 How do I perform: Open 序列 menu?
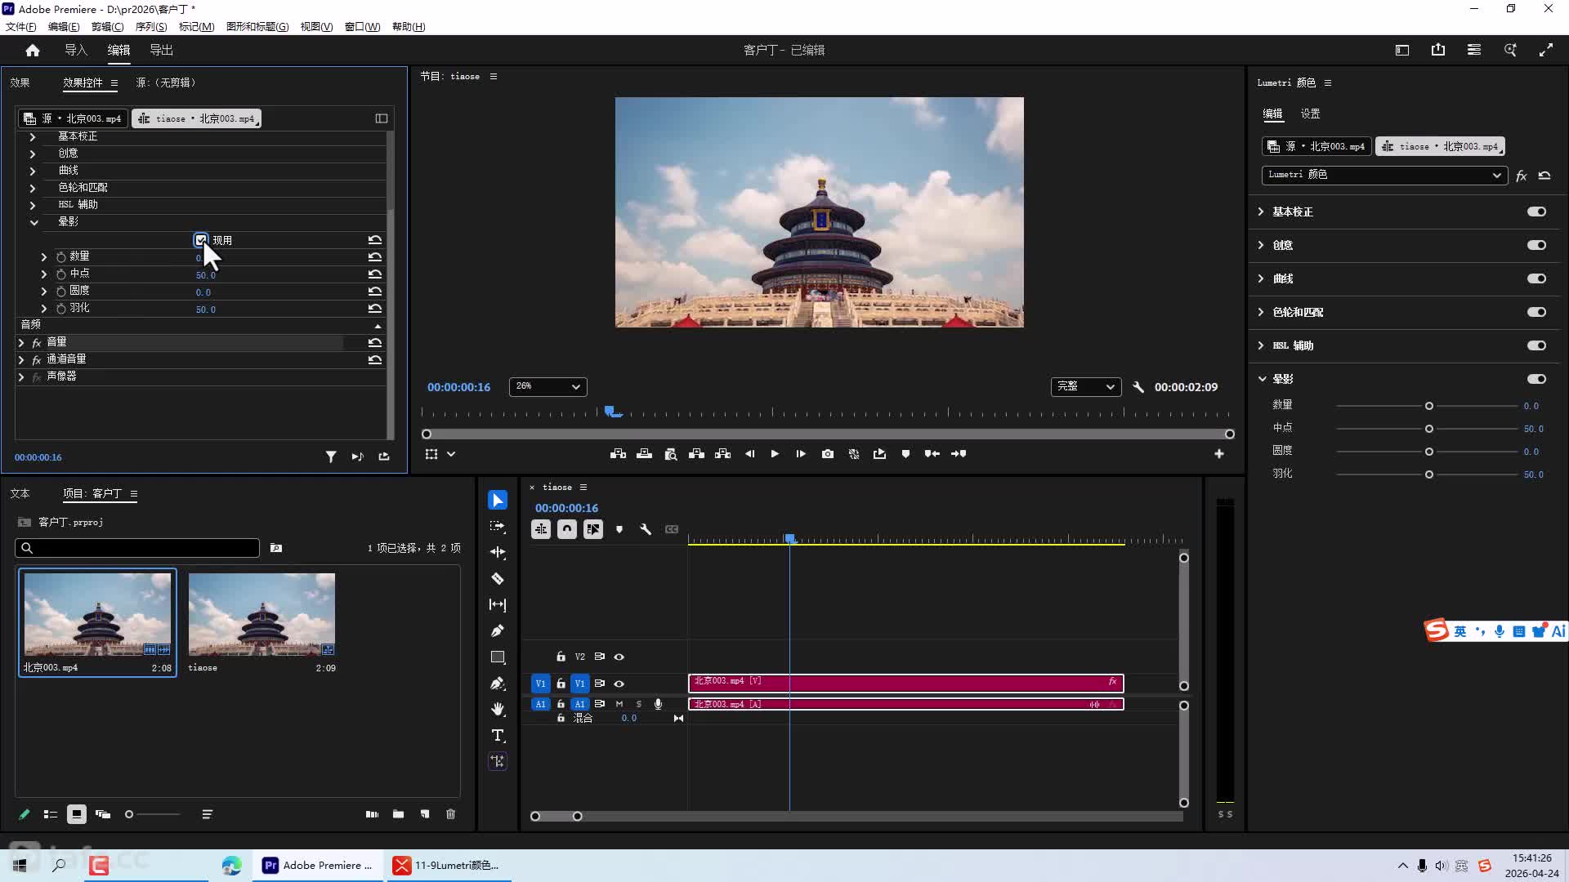151,26
